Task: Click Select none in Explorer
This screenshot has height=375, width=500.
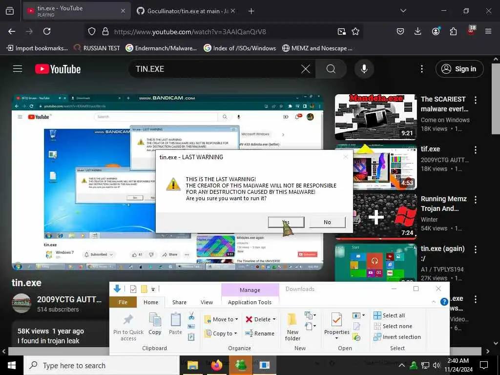Action: coord(393,326)
